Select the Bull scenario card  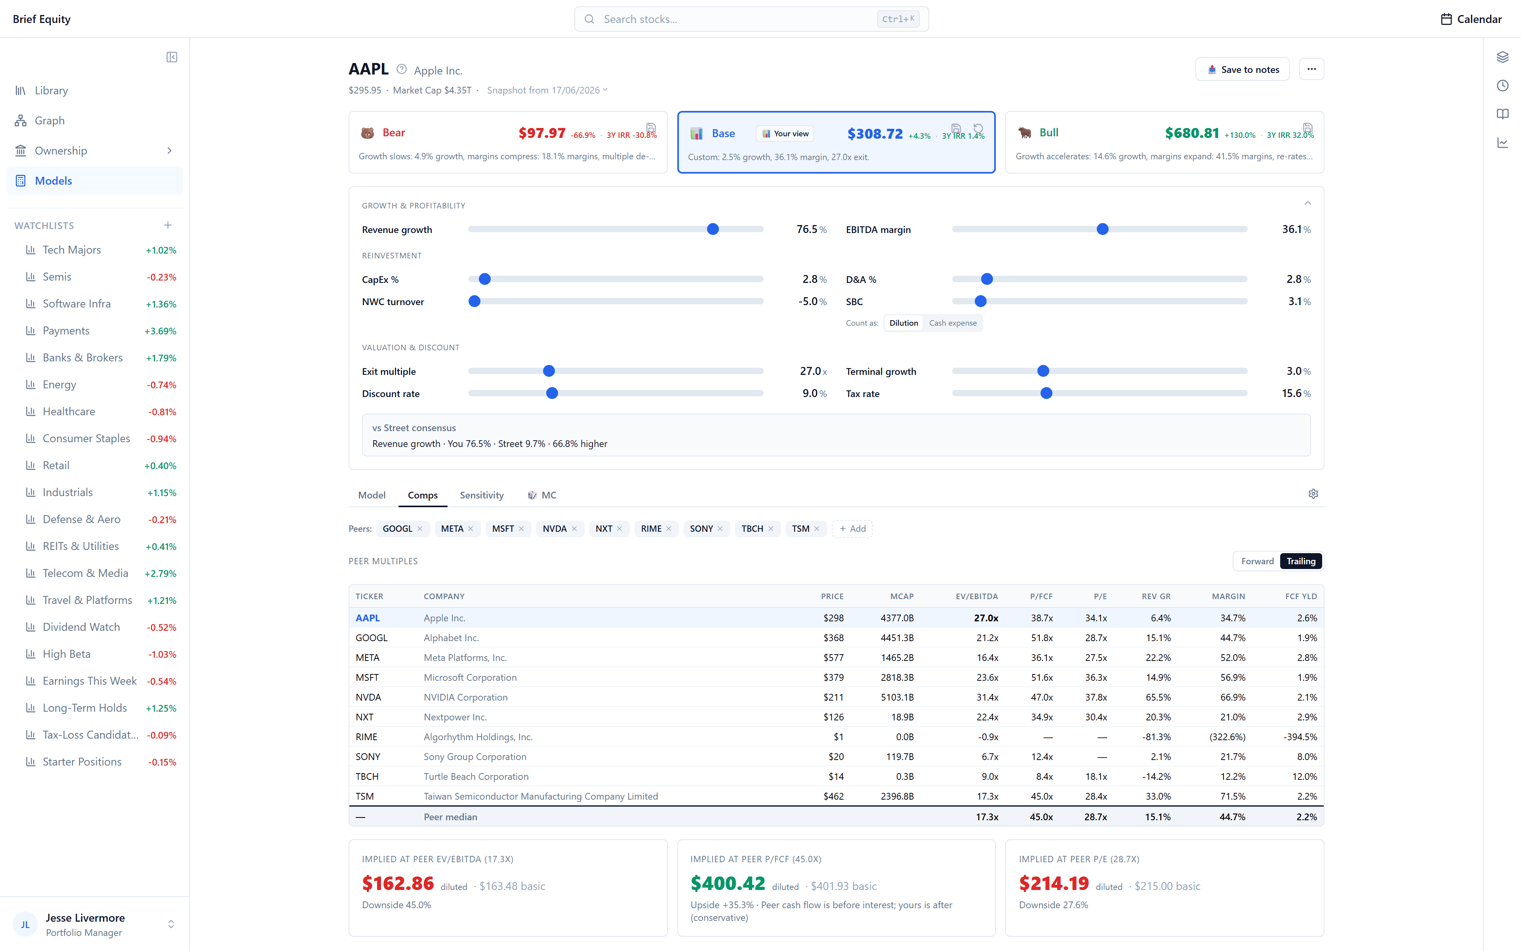click(1165, 142)
